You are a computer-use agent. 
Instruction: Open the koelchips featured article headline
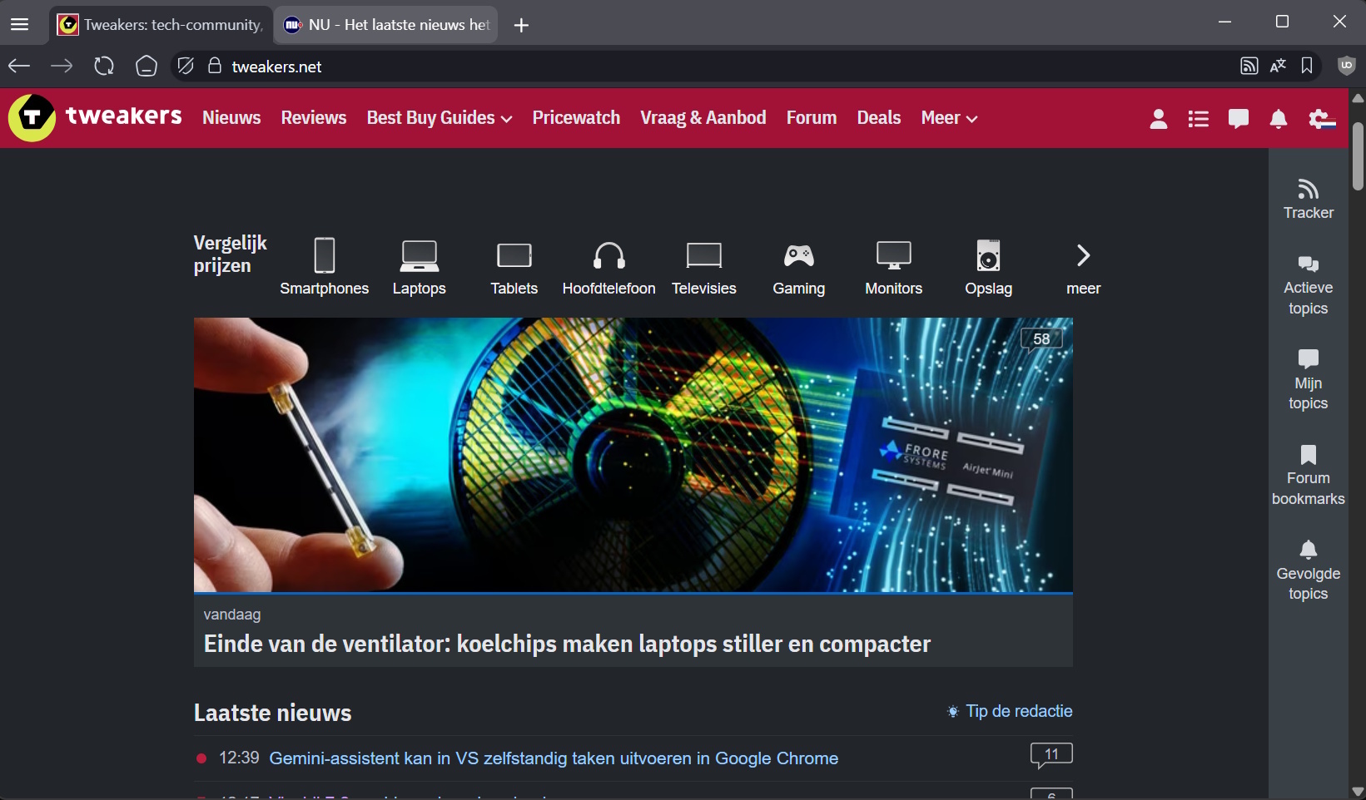pos(567,644)
